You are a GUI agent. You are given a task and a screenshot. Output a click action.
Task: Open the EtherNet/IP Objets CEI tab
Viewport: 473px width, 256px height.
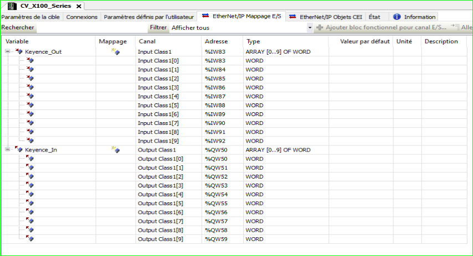326,17
